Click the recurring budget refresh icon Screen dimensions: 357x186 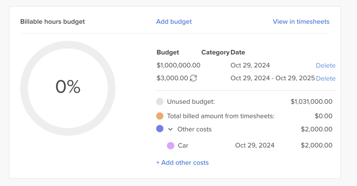pos(193,78)
